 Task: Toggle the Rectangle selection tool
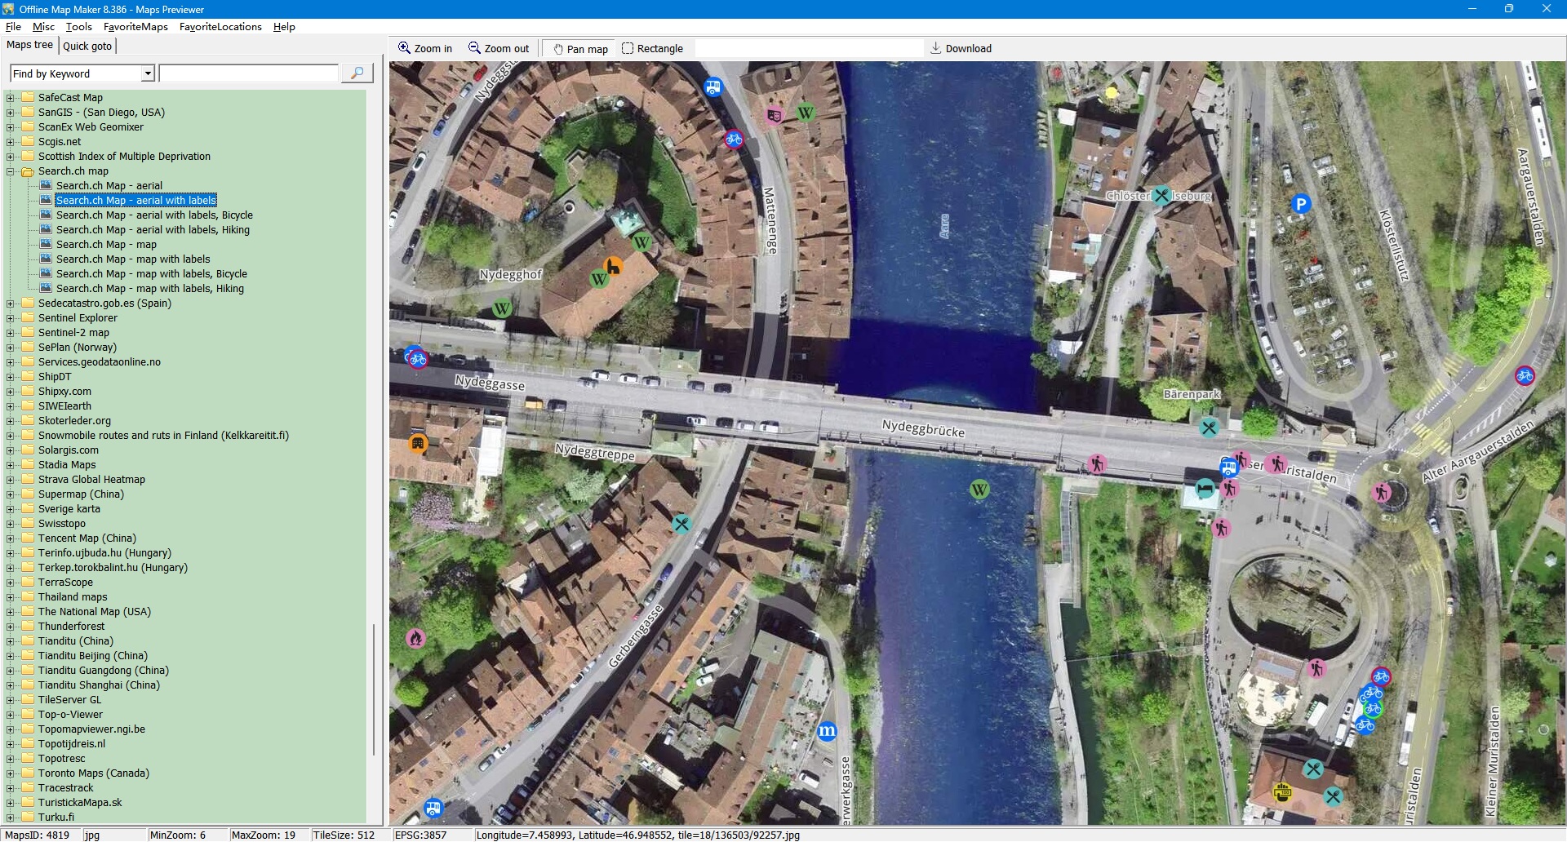click(x=652, y=48)
